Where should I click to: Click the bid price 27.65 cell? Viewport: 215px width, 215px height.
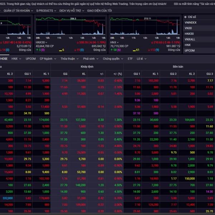coord(28,185)
